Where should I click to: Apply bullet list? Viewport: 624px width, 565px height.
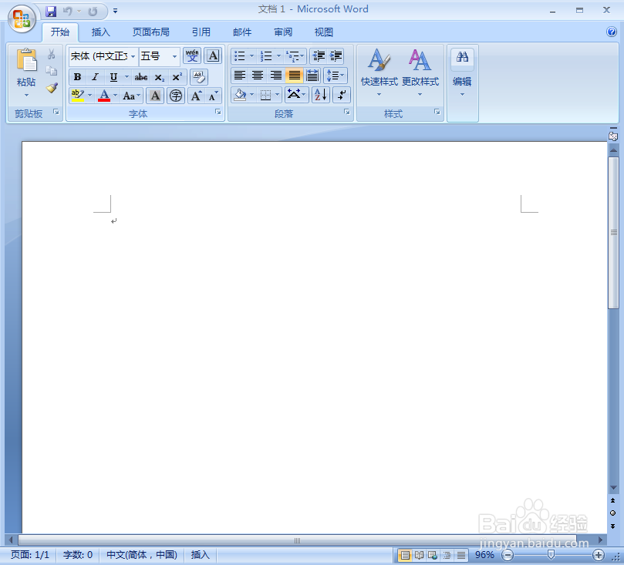239,56
